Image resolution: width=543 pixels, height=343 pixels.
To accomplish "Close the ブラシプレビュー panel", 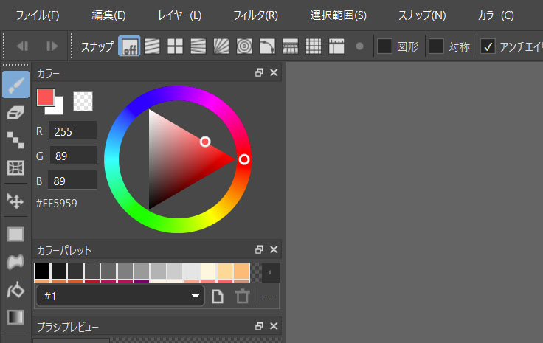I will 274,326.
